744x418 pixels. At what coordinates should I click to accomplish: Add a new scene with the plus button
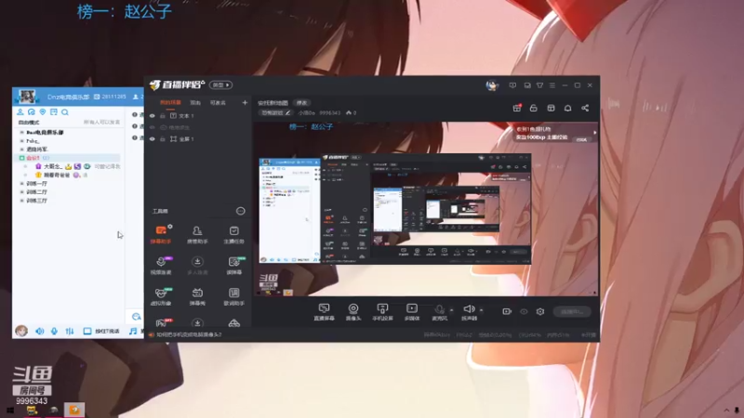245,102
